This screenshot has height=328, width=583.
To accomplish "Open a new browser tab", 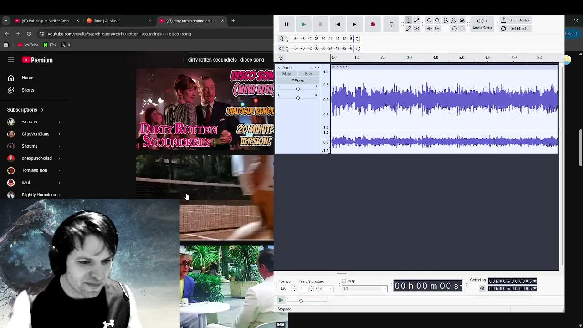I will tap(233, 21).
